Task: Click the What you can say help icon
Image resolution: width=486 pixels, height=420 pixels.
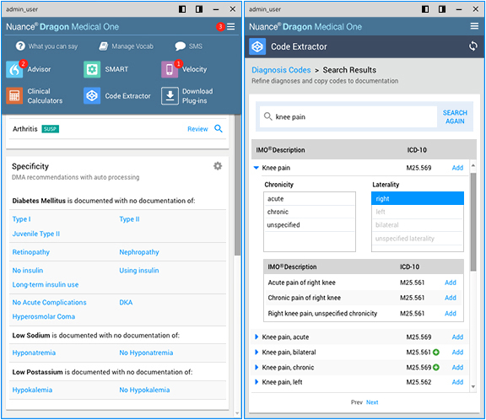Action: (20, 46)
